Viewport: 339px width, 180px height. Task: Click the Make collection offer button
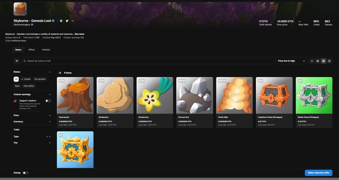click(319, 173)
